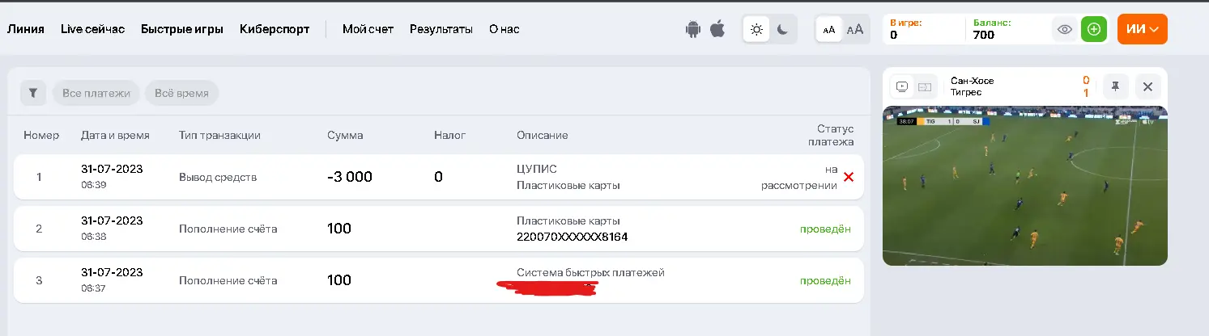Open the Apple iOS app icon

(717, 29)
